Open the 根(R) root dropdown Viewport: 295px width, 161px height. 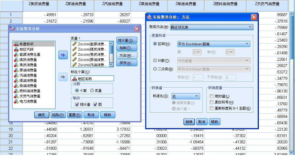pyautogui.click(x=230, y=52)
